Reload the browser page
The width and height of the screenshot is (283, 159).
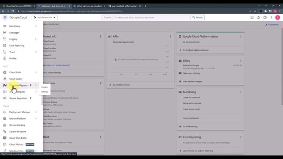tap(13, 11)
